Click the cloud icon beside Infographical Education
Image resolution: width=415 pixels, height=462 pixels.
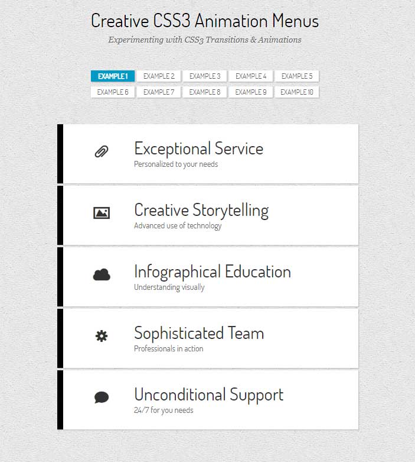tap(102, 274)
